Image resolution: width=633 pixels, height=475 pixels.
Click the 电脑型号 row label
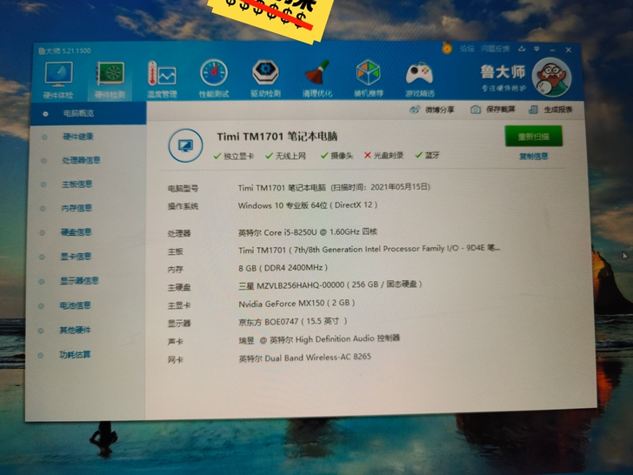tap(183, 189)
